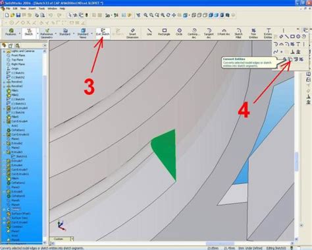Open the Tools menu
312x250 pixels.
click(41, 9)
